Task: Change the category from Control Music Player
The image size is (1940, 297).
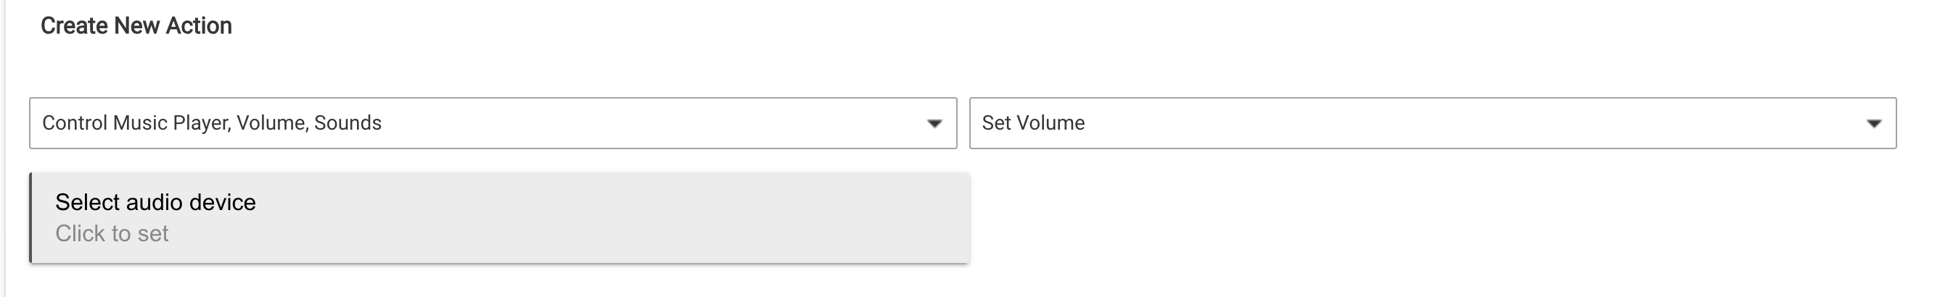Action: [x=493, y=123]
